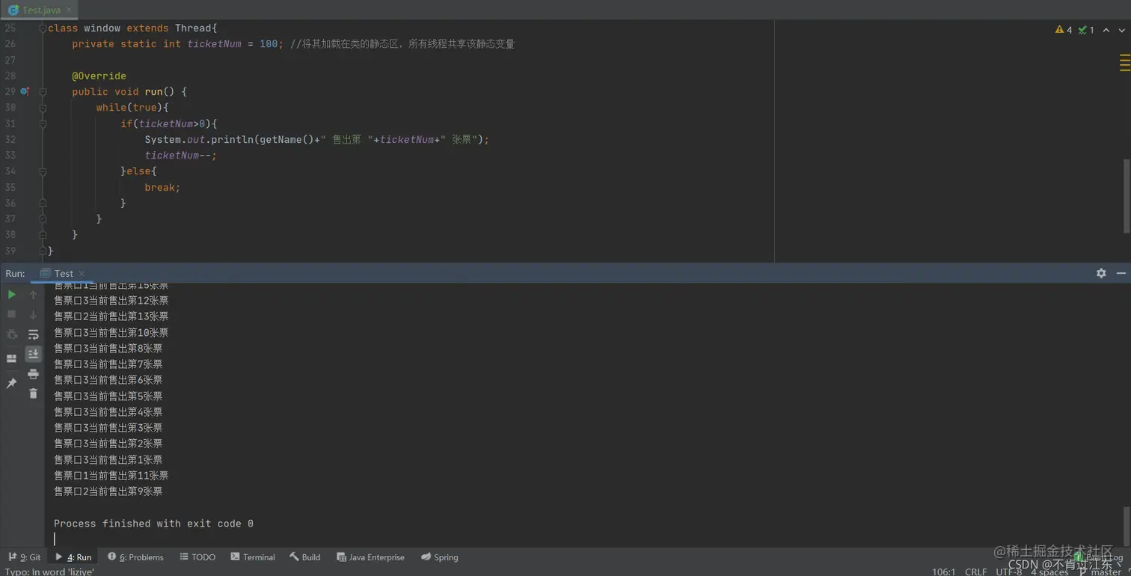Screen dimensions: 1131x576
Task: Click the Print console output icon
Action: point(33,374)
